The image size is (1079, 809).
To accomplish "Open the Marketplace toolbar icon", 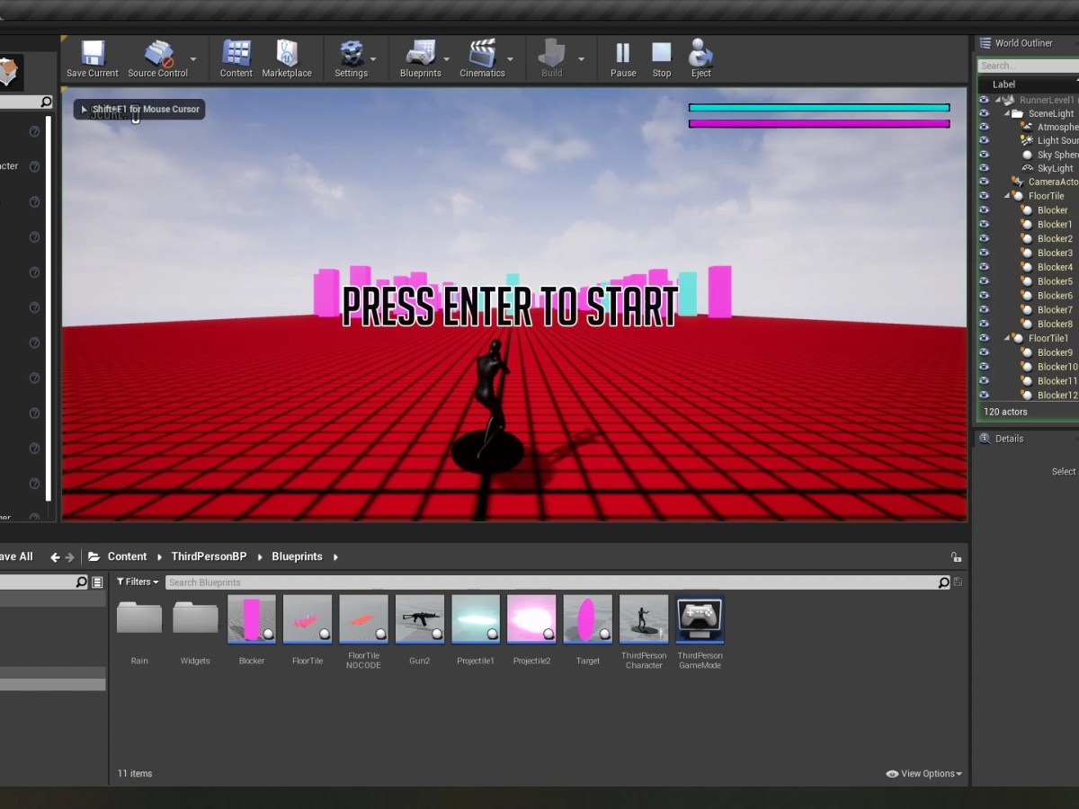I will coord(287,54).
